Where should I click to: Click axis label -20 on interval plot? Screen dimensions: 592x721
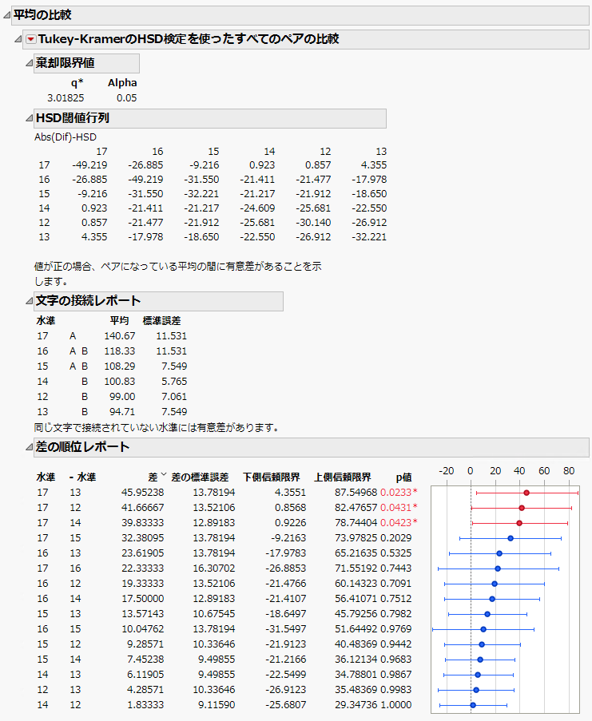[x=446, y=471]
